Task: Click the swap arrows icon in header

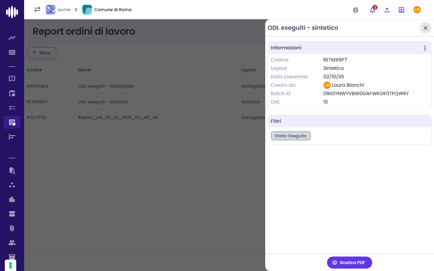Action: (x=37, y=10)
